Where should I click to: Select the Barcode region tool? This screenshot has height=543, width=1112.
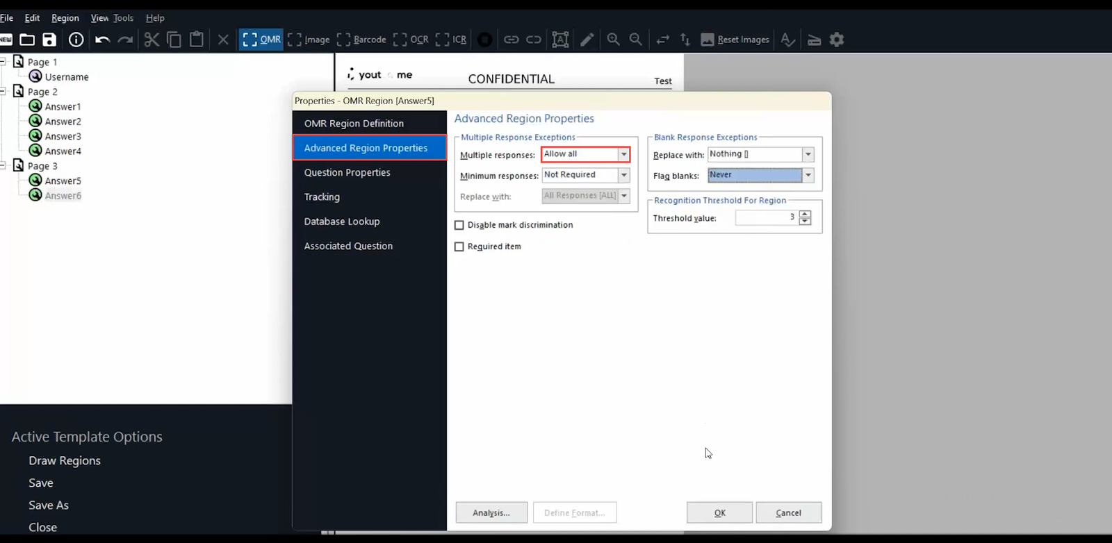[361, 40]
